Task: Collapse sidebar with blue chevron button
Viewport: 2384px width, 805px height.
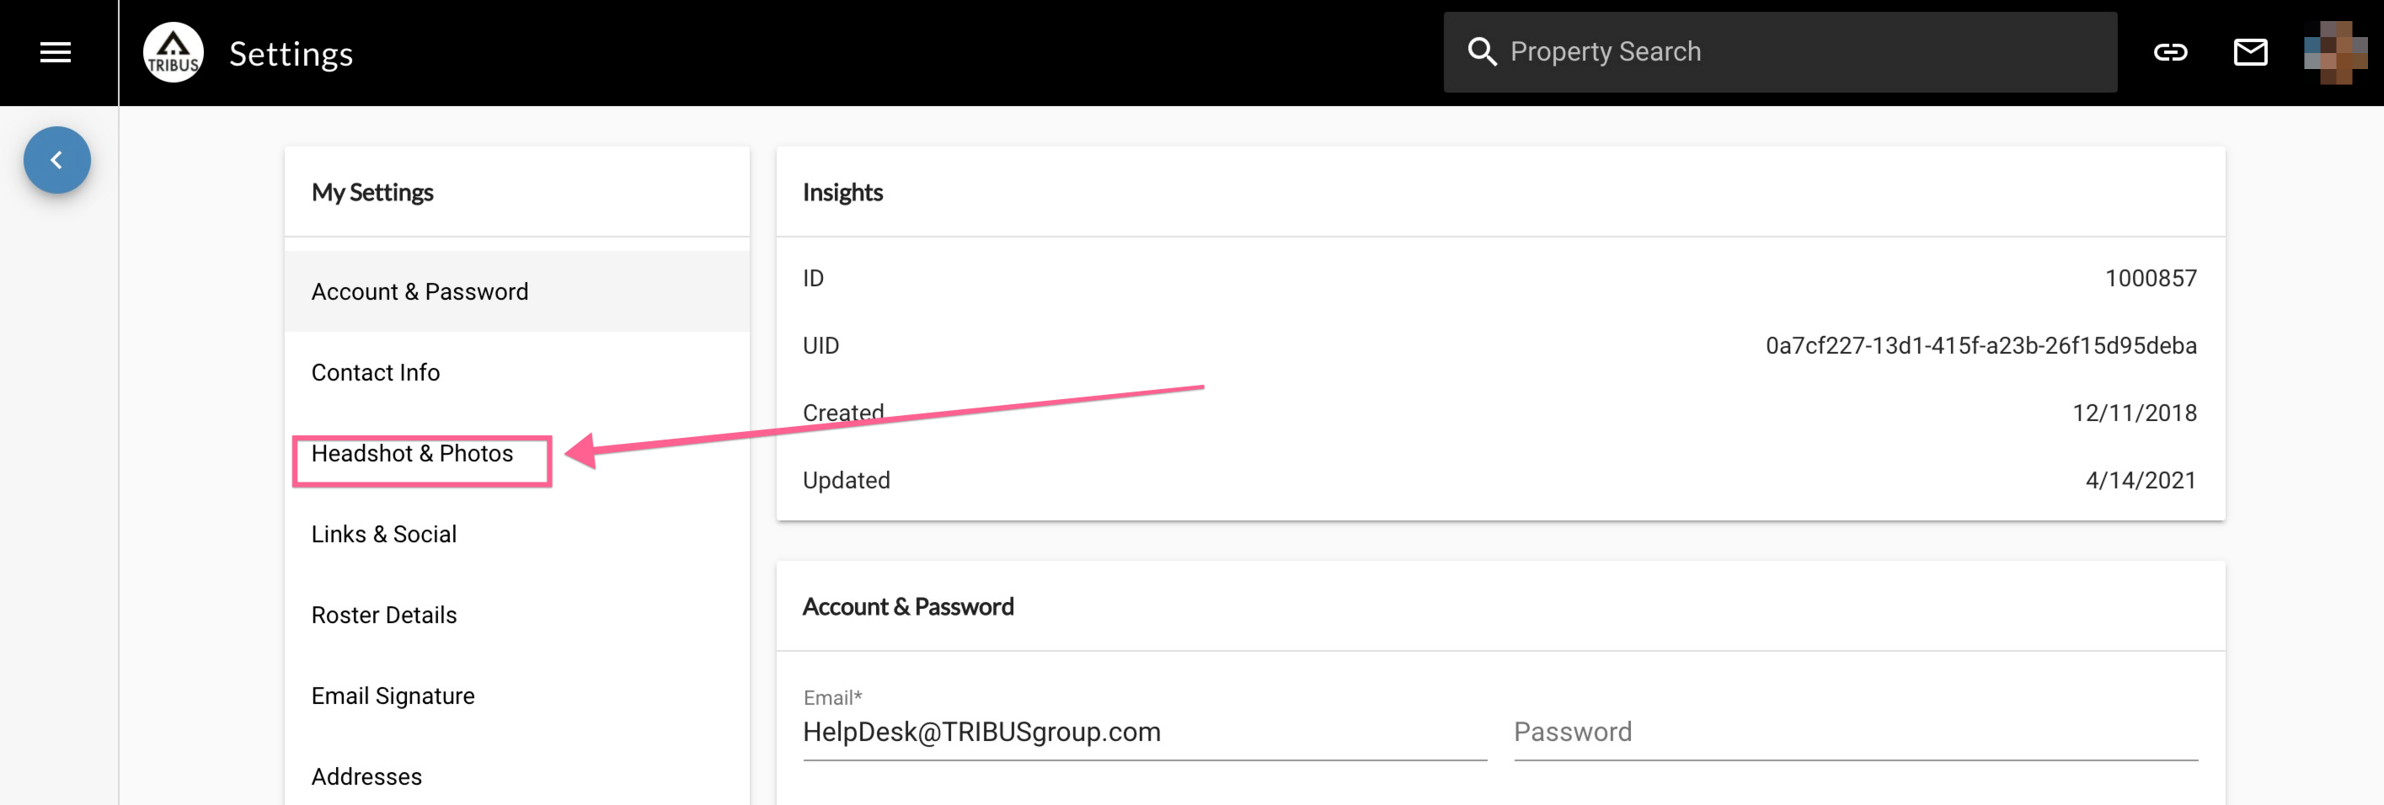Action: [57, 160]
